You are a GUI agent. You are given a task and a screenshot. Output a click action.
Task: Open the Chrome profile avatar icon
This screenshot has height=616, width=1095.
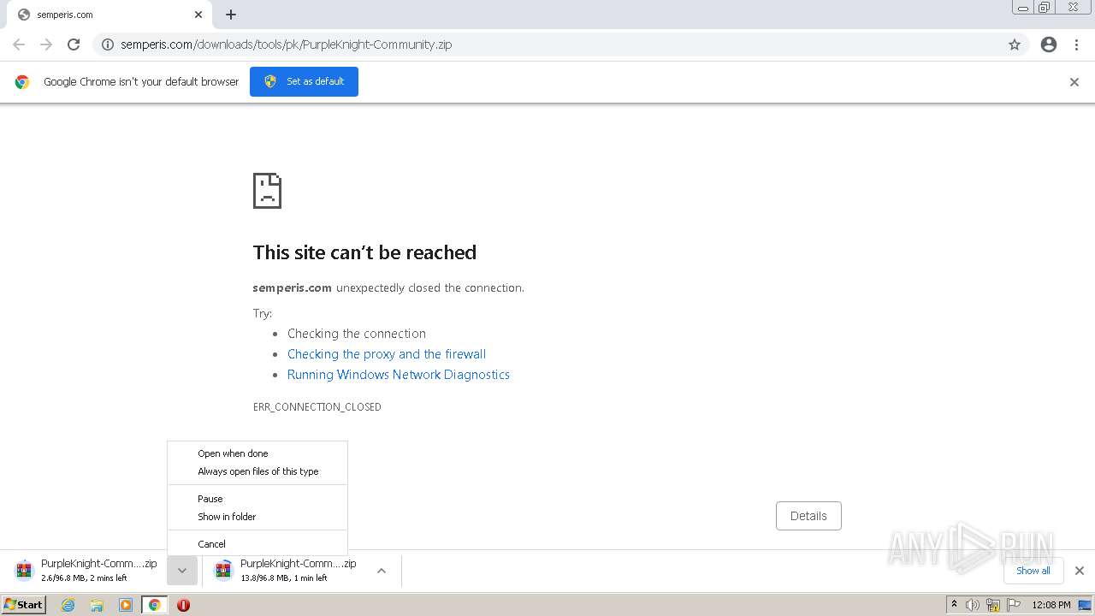coord(1049,44)
